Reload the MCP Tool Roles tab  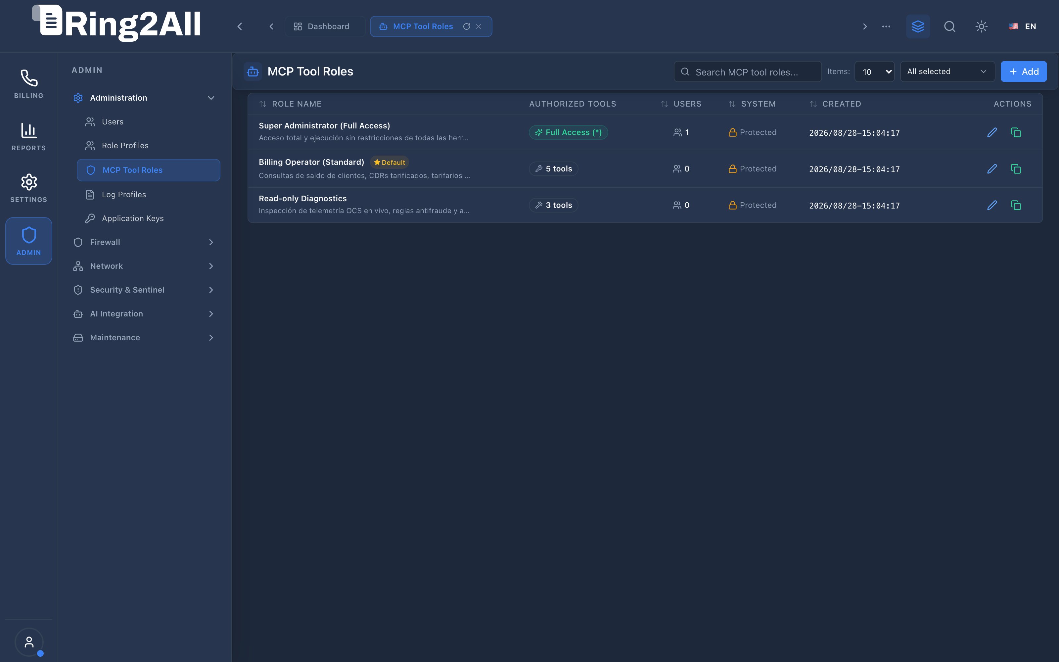click(x=467, y=26)
